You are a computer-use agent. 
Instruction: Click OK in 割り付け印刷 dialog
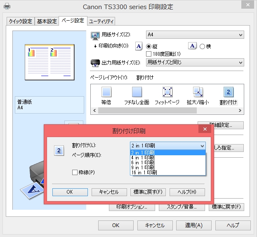click(70, 192)
